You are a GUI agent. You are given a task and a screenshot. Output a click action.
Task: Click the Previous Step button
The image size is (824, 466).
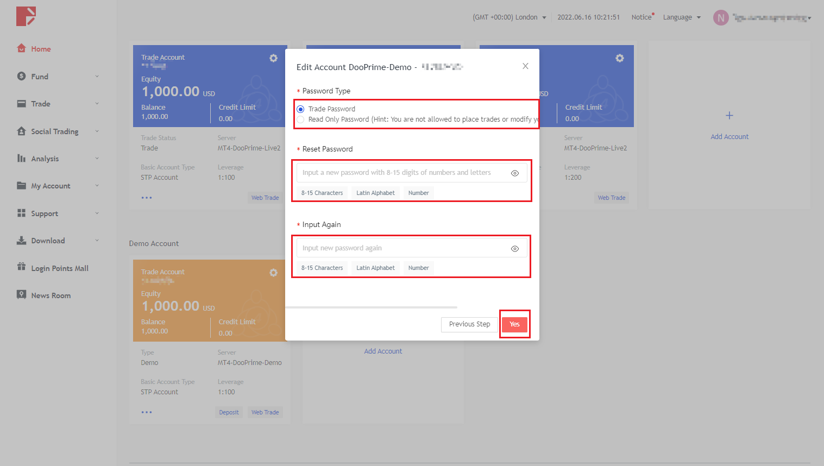pyautogui.click(x=469, y=324)
